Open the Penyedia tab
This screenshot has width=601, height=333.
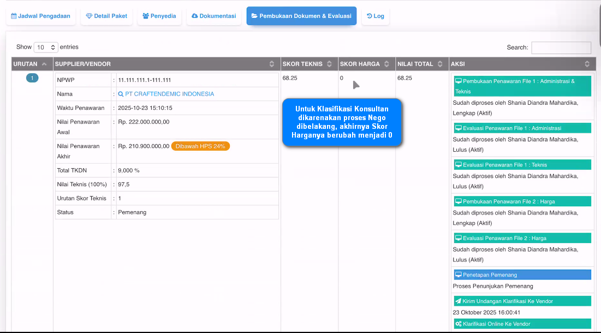[159, 16]
